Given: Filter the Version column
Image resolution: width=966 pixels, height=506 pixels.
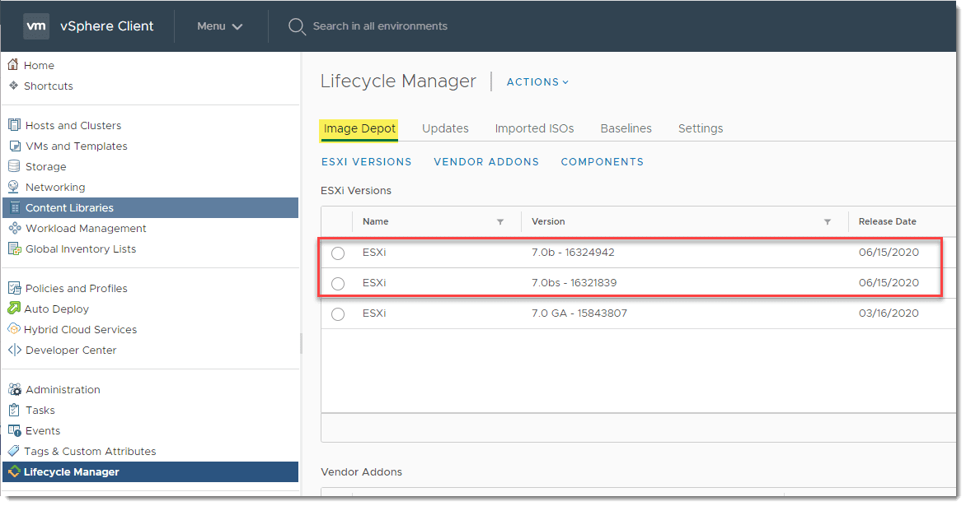Looking at the screenshot, I should 828,222.
